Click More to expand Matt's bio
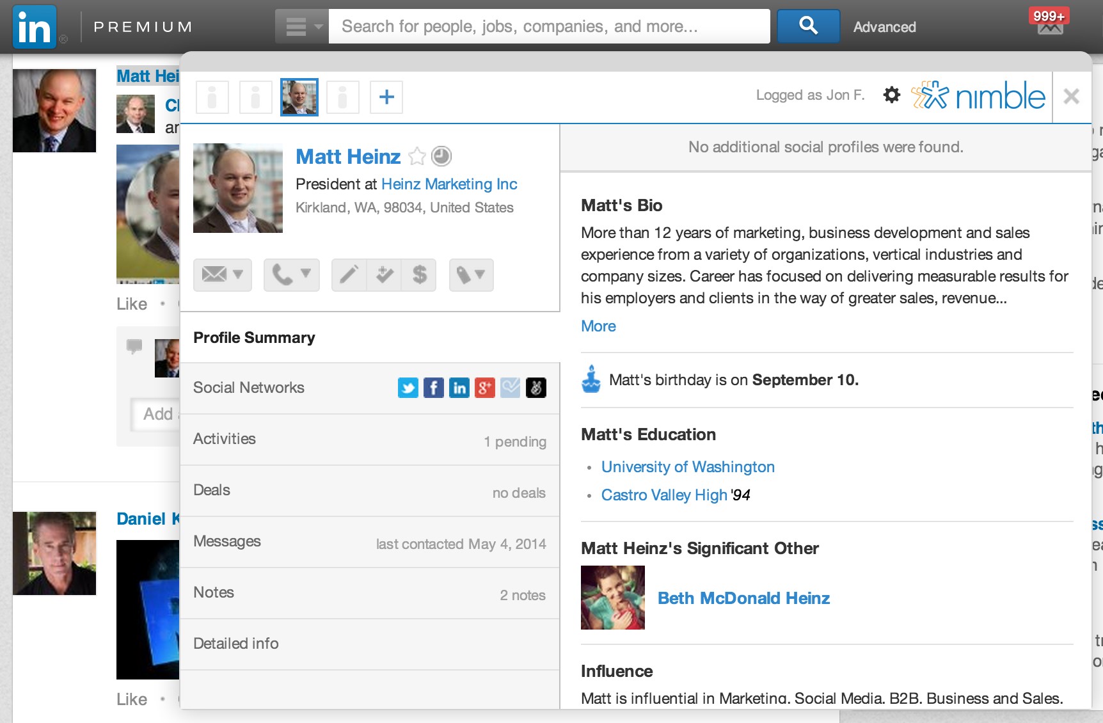This screenshot has height=723, width=1103. (x=598, y=326)
